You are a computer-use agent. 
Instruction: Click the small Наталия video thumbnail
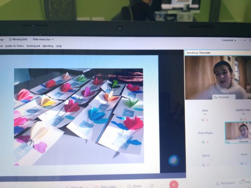click(239, 131)
